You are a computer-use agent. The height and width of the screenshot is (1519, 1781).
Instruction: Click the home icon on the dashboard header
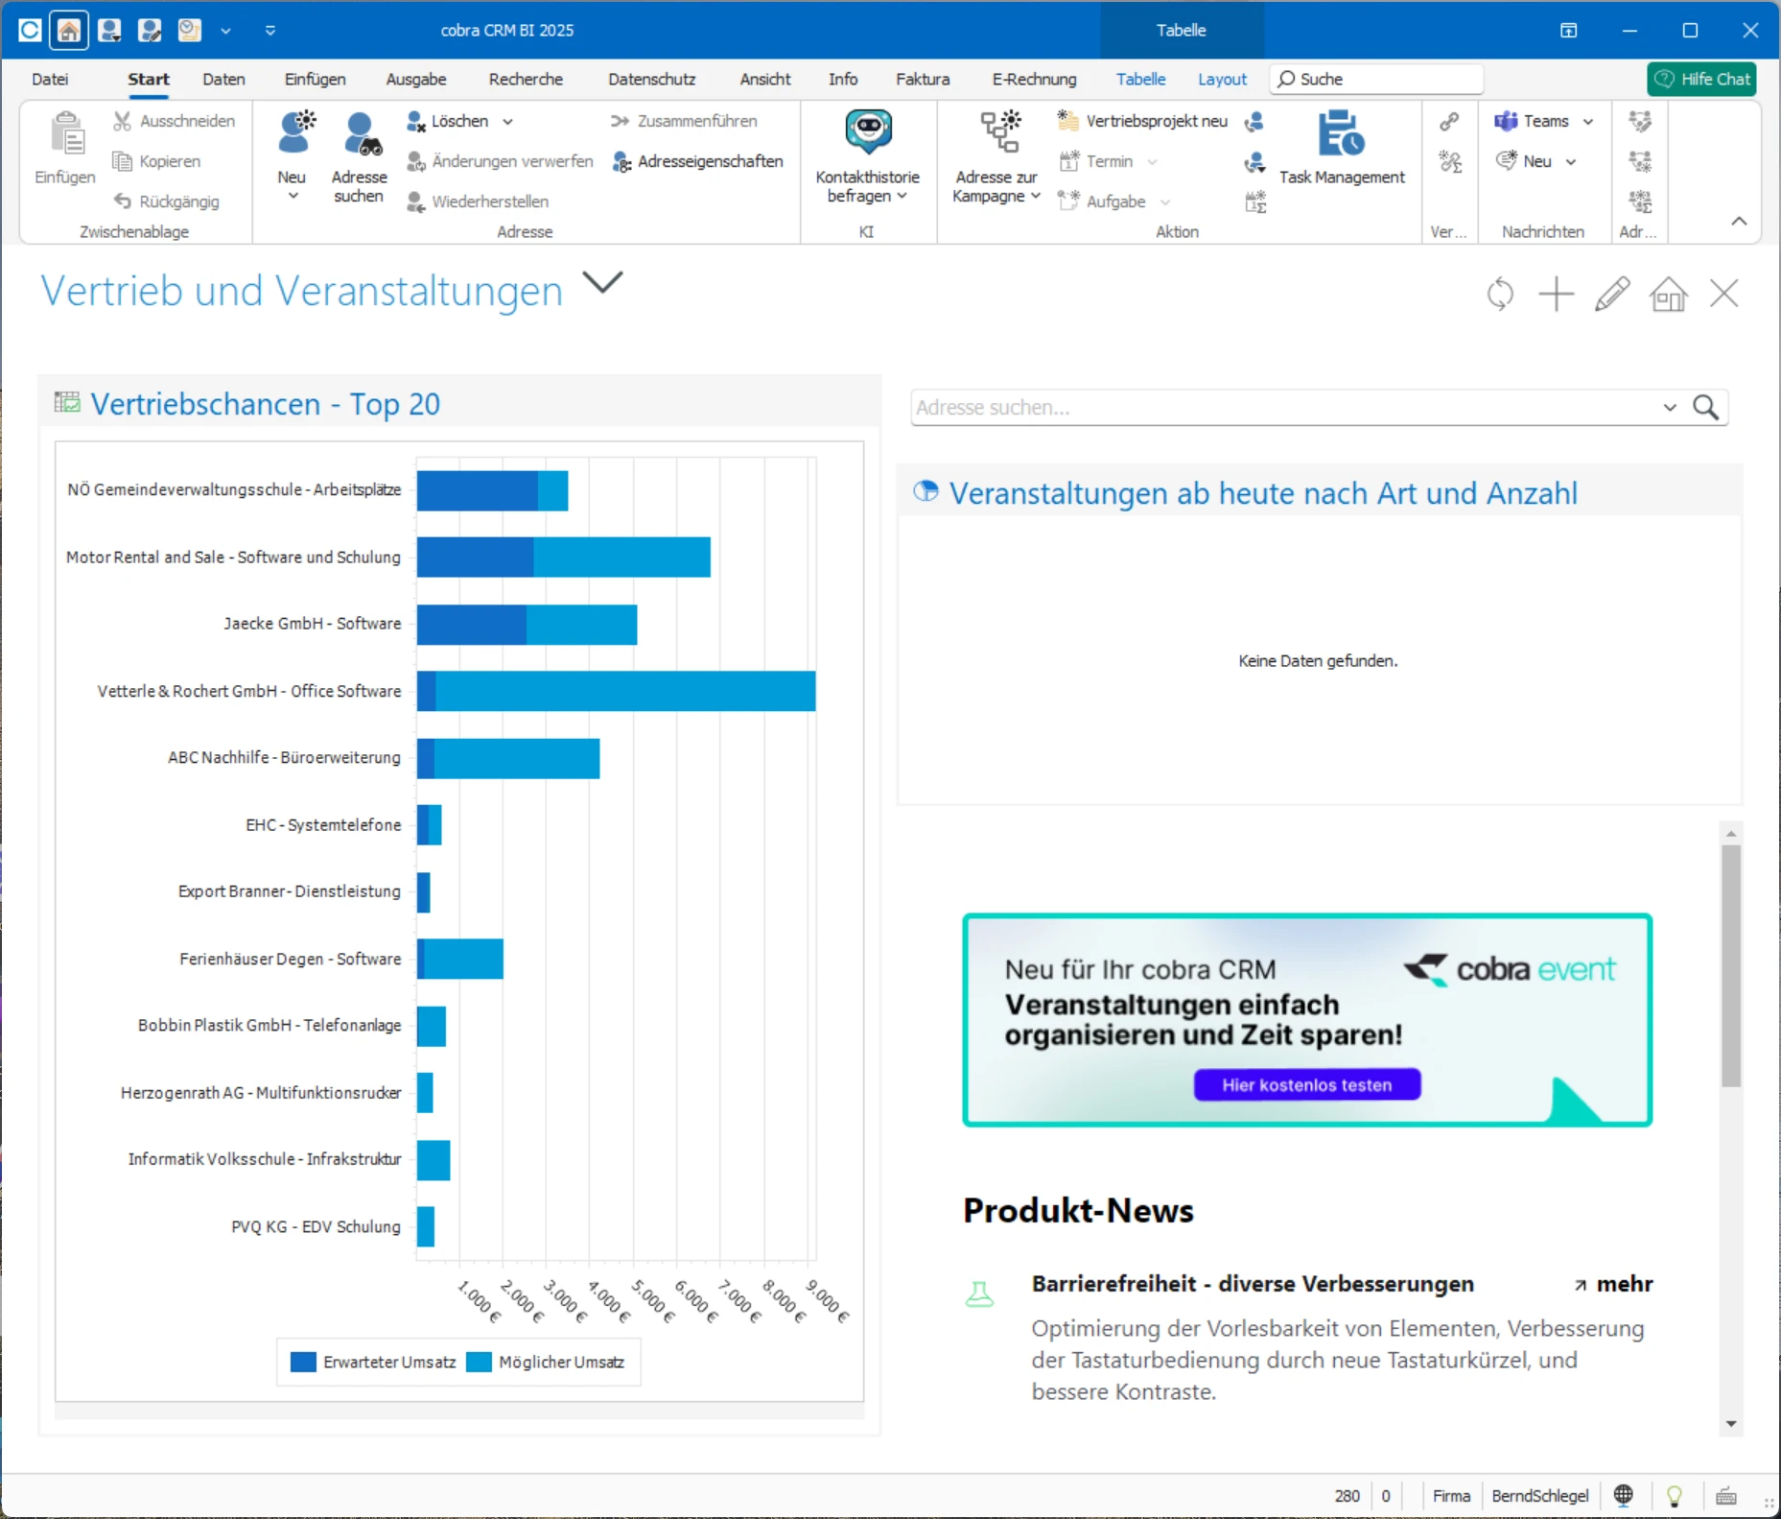[x=1668, y=294]
